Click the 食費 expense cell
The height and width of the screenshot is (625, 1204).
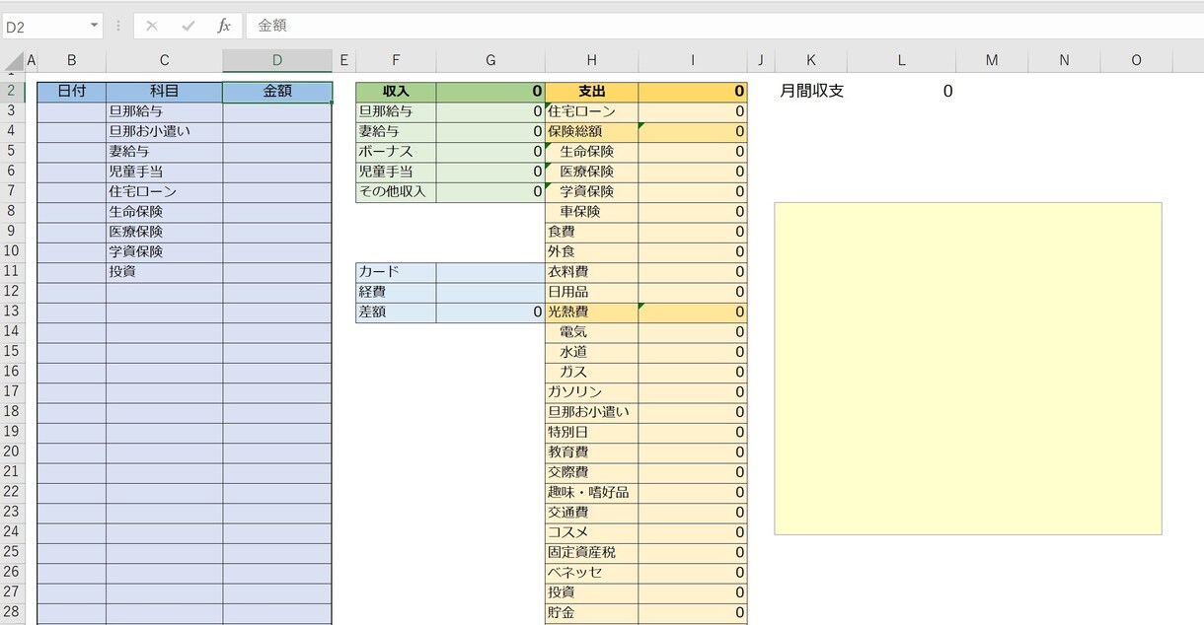click(591, 232)
